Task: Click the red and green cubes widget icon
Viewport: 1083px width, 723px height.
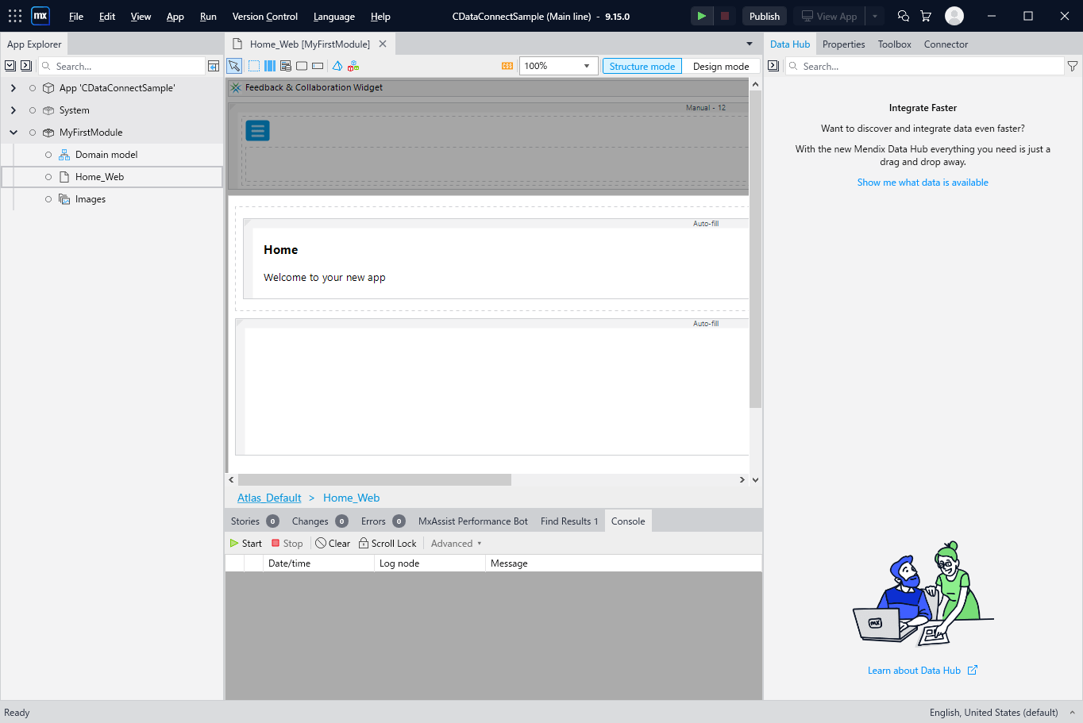Action: click(353, 66)
